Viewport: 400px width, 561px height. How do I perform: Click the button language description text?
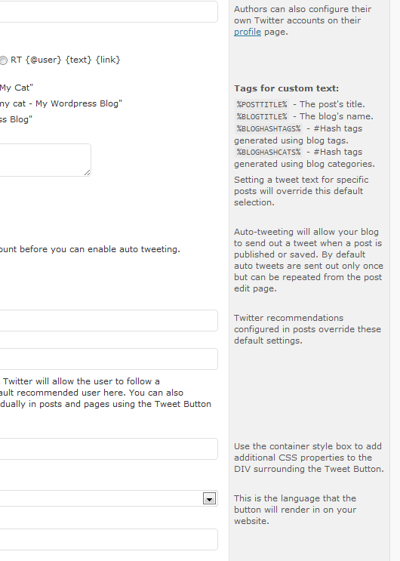tap(295, 510)
